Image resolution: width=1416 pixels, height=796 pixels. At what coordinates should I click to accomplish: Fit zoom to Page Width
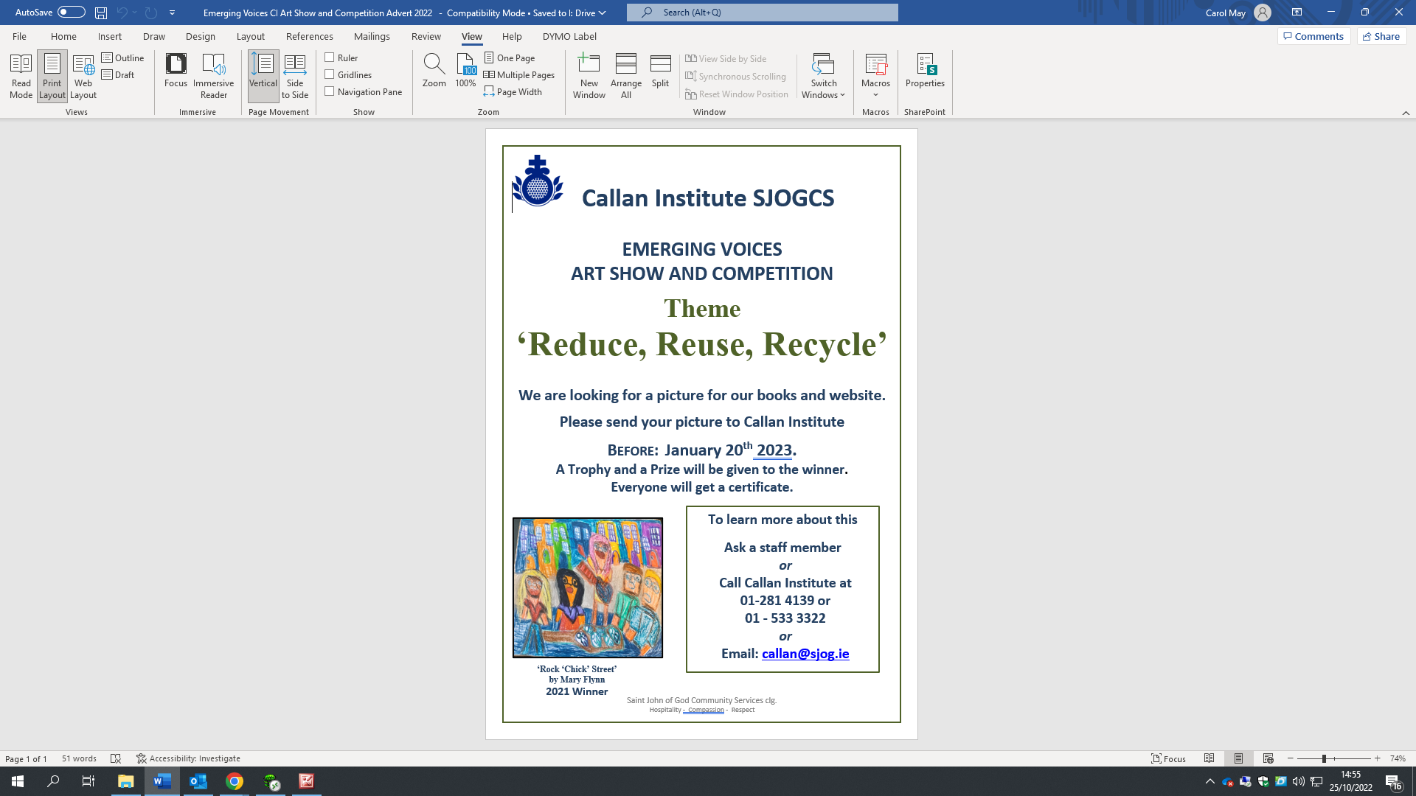[513, 91]
